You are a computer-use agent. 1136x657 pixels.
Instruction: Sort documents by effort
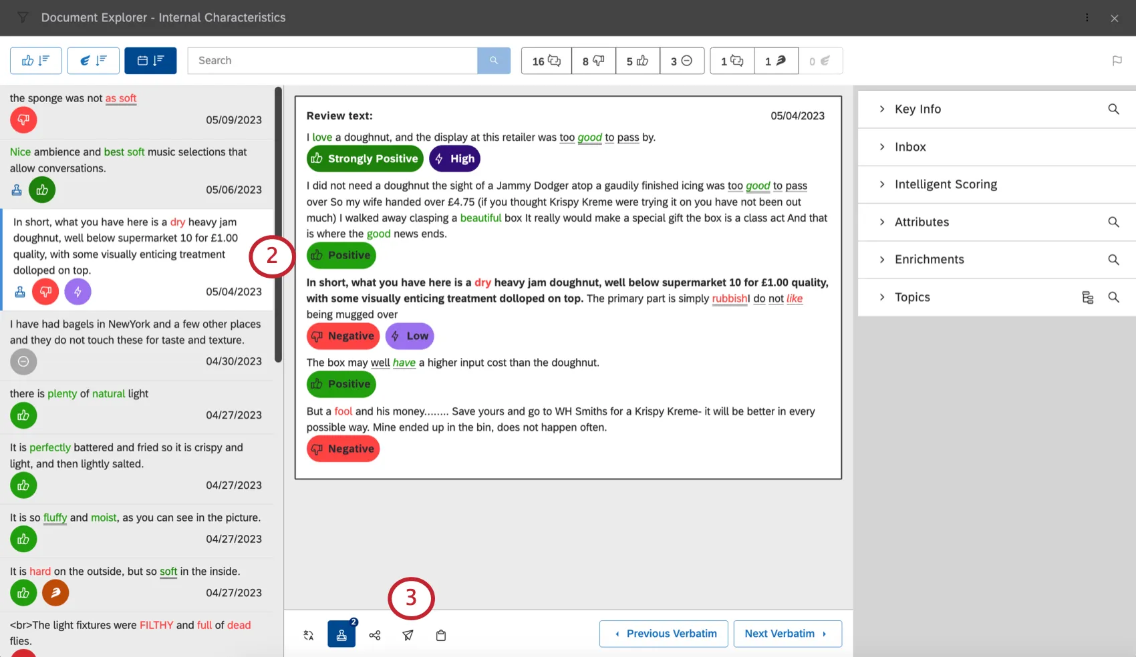click(x=94, y=61)
